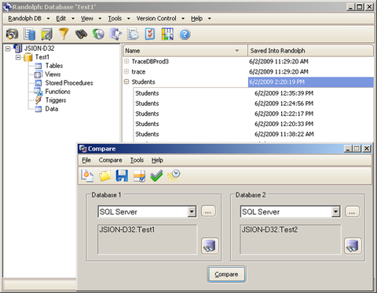This screenshot has width=377, height=293.
Task: Minimize the Compare window
Action: pyautogui.click(x=348, y=149)
